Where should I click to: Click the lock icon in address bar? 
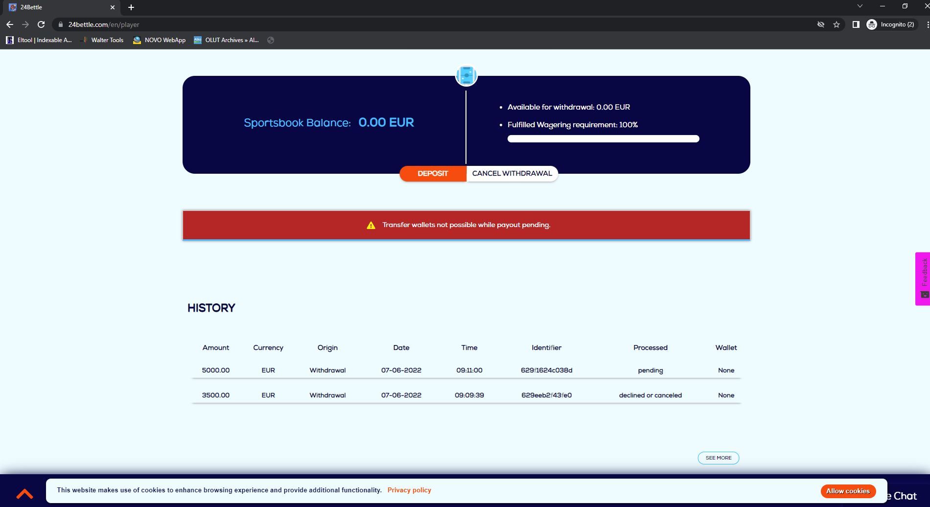(x=60, y=24)
